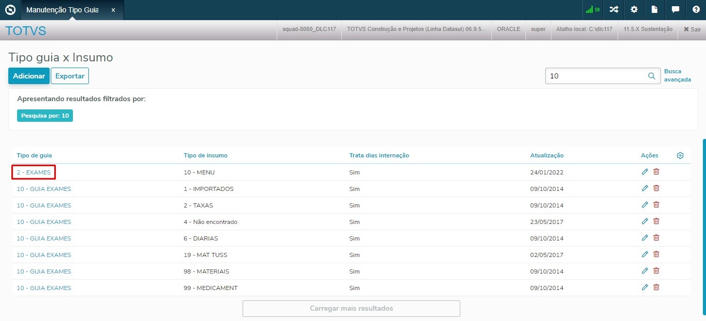
Task: Edit the 1 - IMPORTADOS row
Action: click(644, 188)
